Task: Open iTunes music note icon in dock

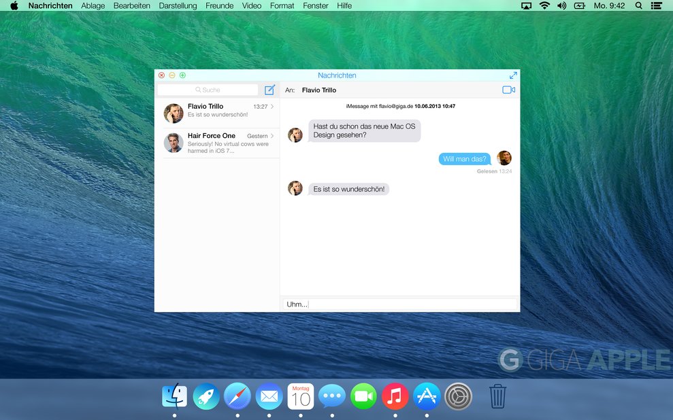Action: 395,396
